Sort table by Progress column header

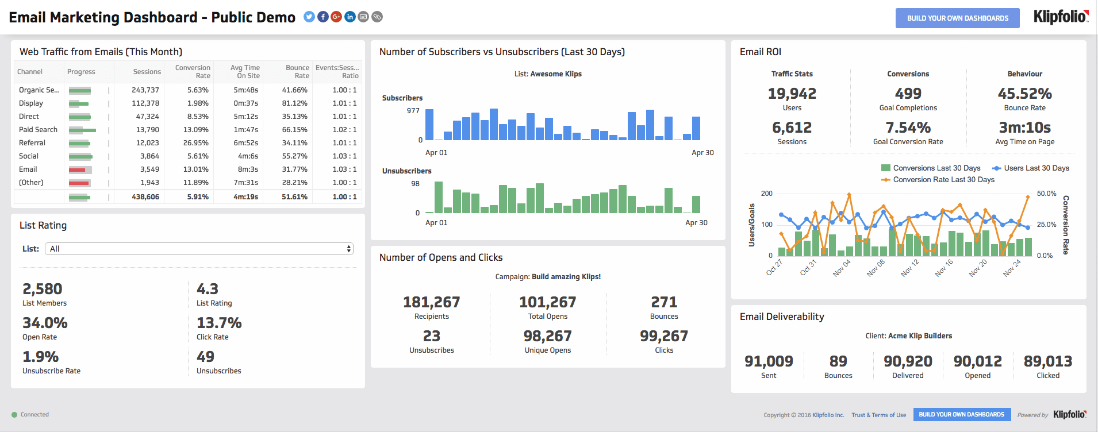(81, 72)
